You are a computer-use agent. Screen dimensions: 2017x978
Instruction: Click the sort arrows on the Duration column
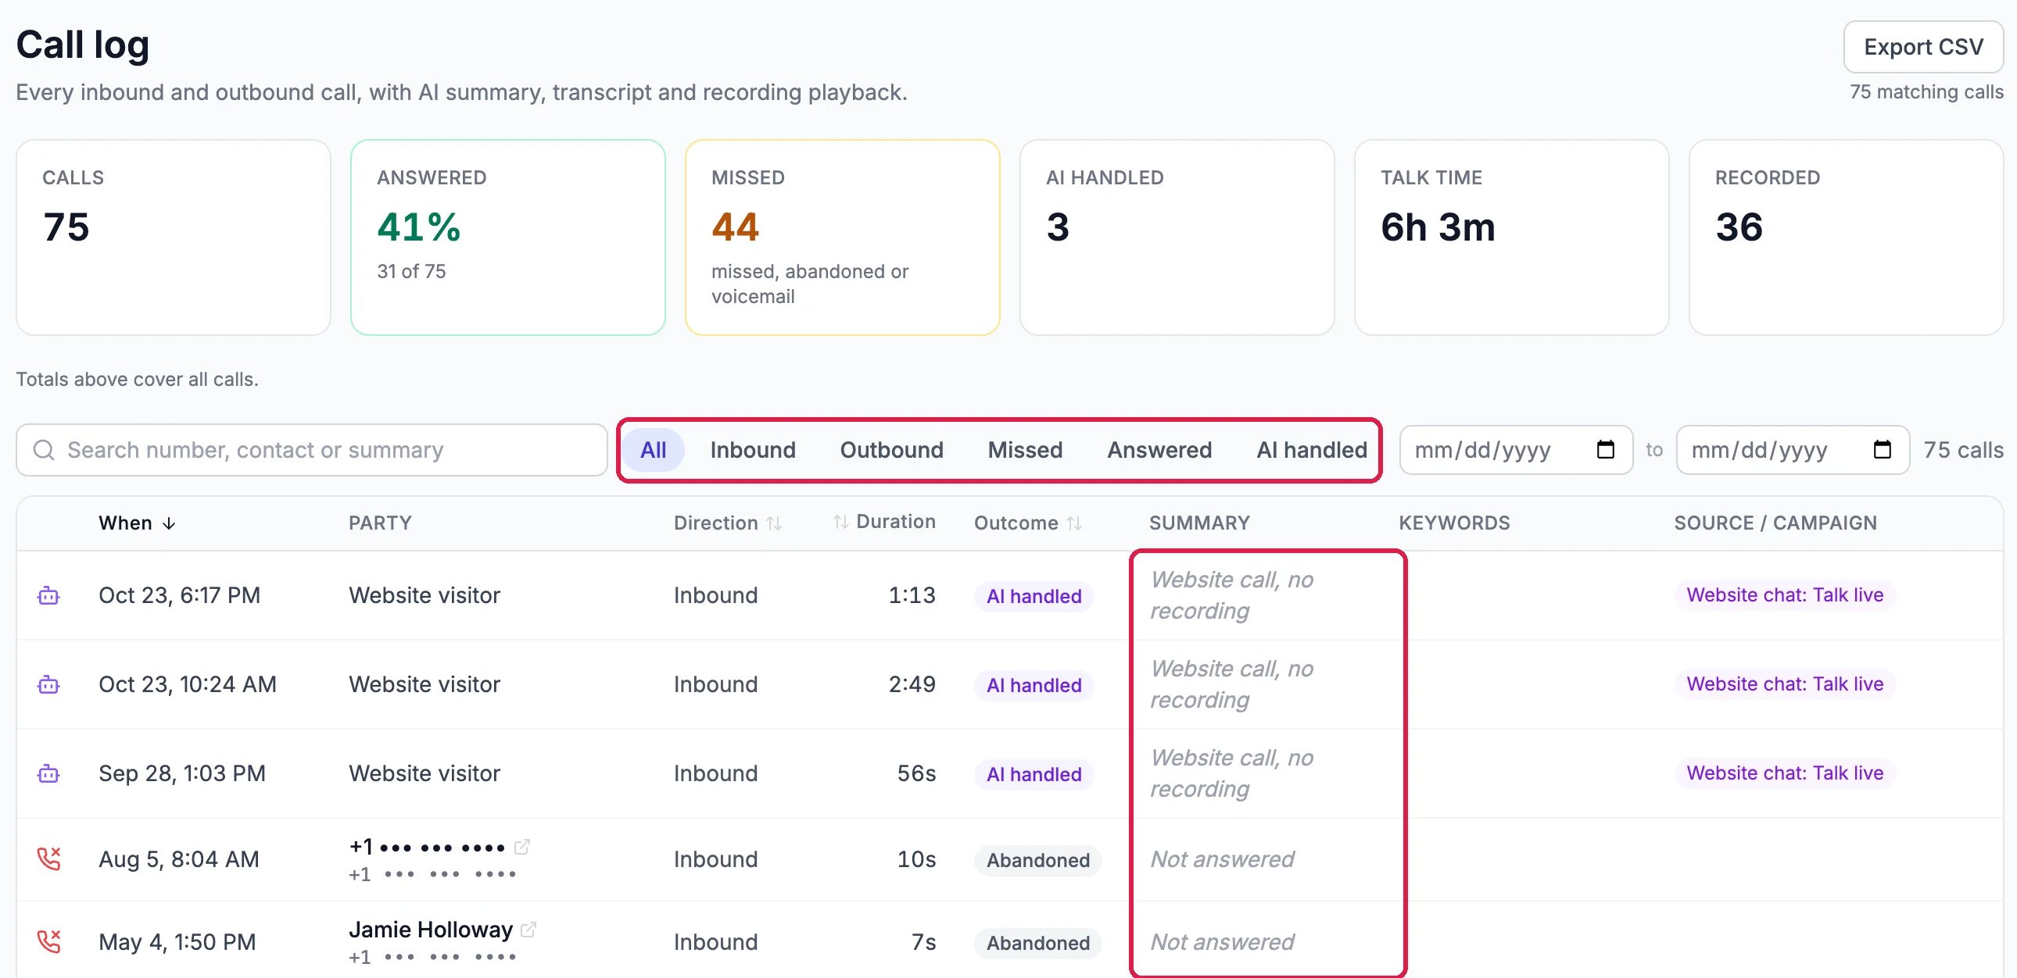[x=841, y=522]
